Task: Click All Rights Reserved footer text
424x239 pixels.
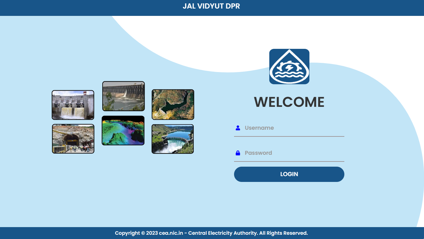Action: 283,233
